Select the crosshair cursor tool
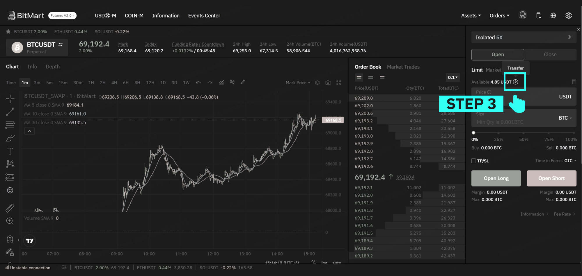Screen dimensions: 582x276 tap(10, 99)
